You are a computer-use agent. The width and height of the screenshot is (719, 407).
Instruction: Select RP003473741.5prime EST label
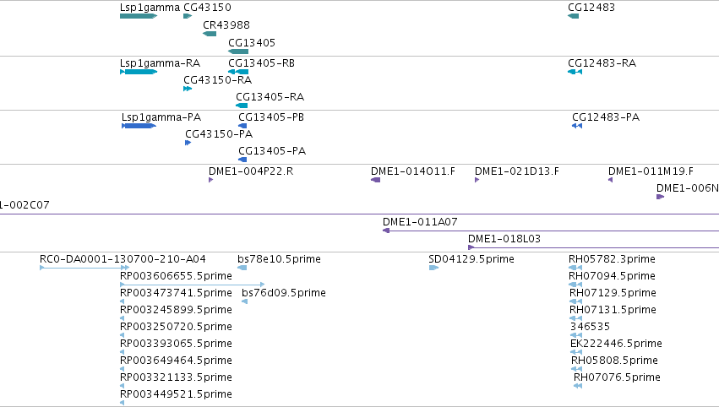176,293
